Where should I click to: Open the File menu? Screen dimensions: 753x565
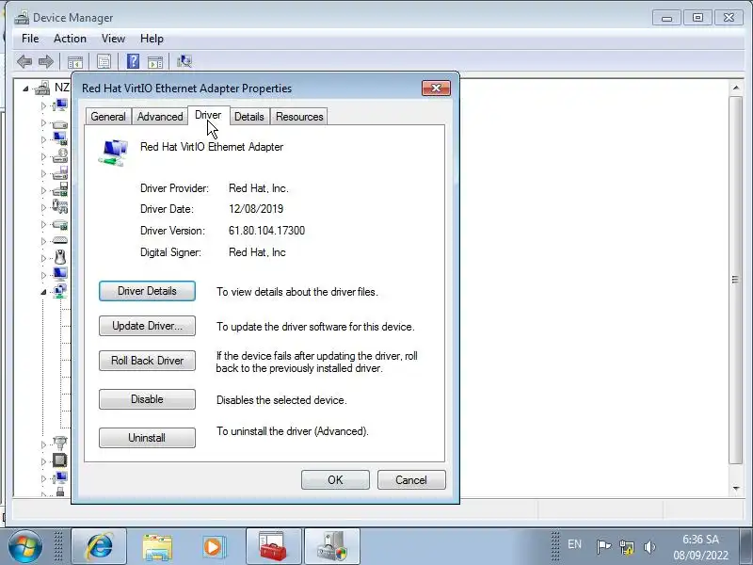tap(30, 39)
